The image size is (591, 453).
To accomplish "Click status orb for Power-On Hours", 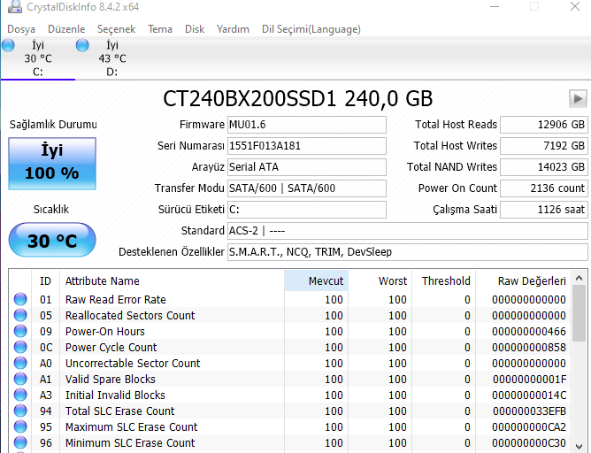I will [x=20, y=331].
